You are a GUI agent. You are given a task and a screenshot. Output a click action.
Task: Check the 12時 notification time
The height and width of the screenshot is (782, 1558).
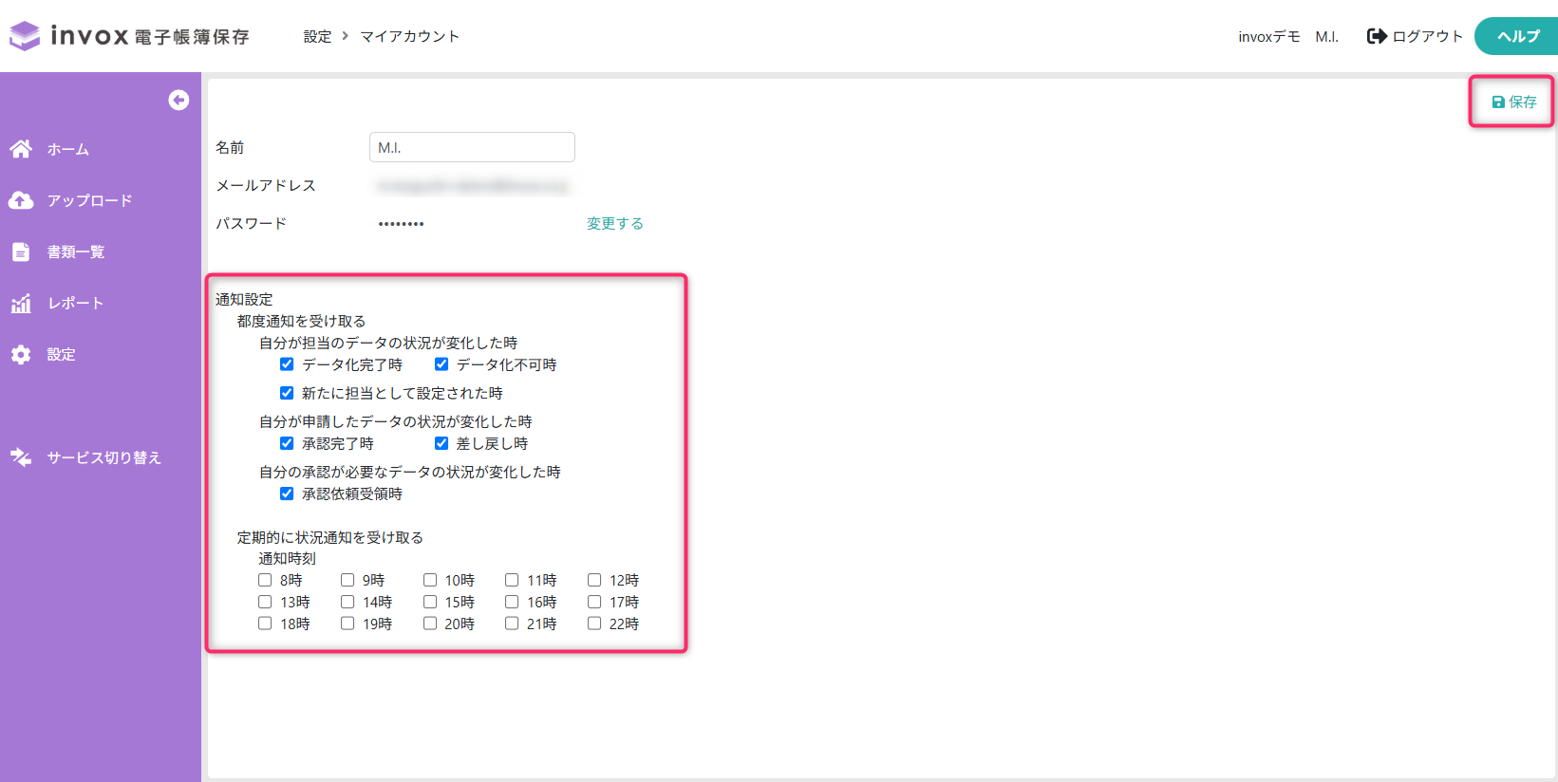(594, 580)
